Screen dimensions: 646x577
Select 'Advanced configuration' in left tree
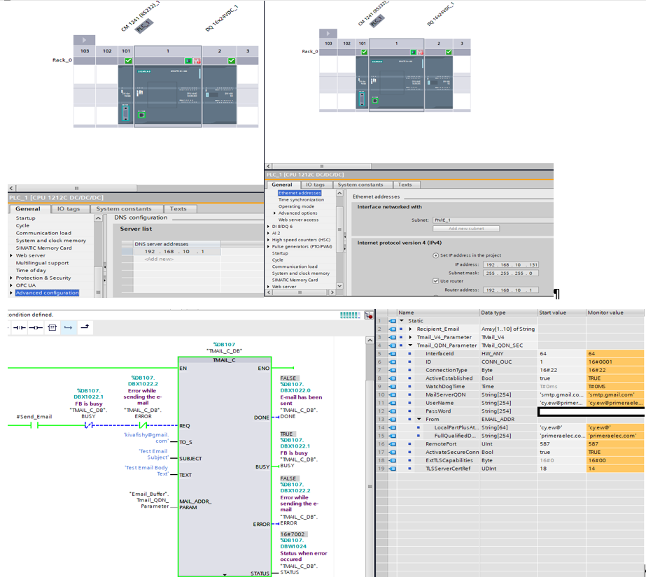[x=47, y=293]
